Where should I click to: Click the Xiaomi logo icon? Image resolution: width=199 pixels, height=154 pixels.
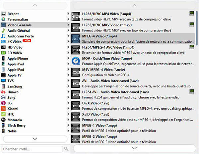(x=3, y=109)
